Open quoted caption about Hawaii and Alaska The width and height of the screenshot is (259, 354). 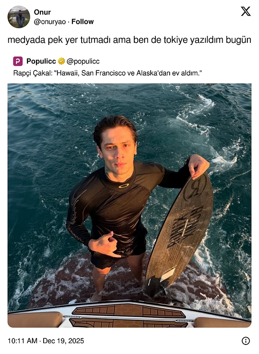pos(107,73)
